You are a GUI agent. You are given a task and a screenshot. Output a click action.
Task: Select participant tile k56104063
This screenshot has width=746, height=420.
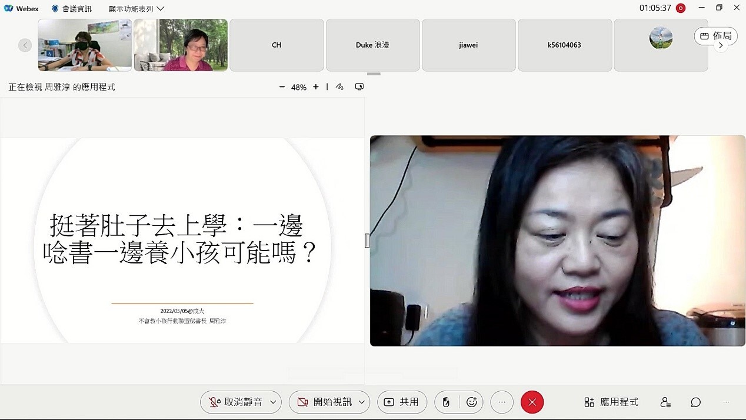click(564, 45)
